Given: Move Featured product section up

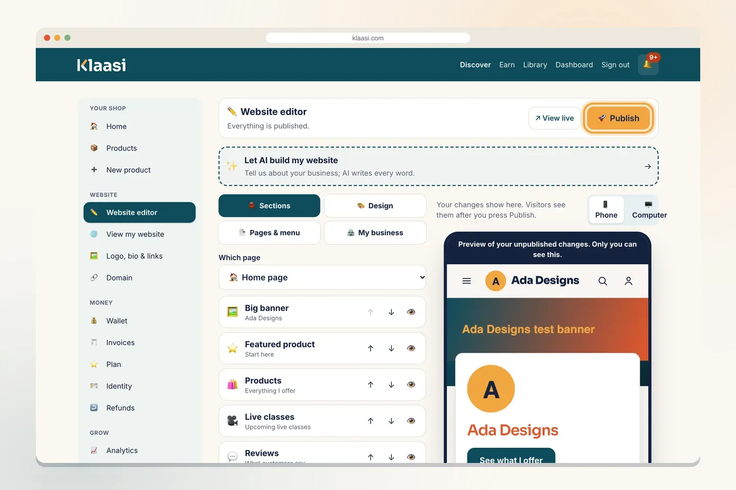Looking at the screenshot, I should (x=371, y=348).
